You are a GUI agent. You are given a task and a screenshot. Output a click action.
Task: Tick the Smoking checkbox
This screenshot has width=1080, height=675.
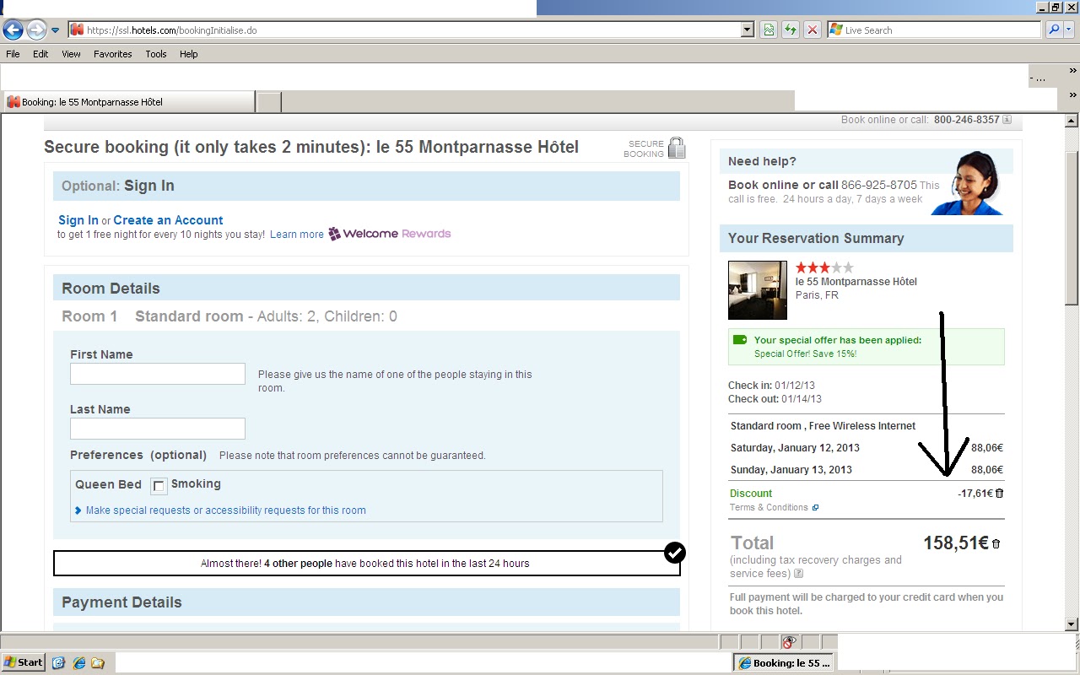[159, 486]
